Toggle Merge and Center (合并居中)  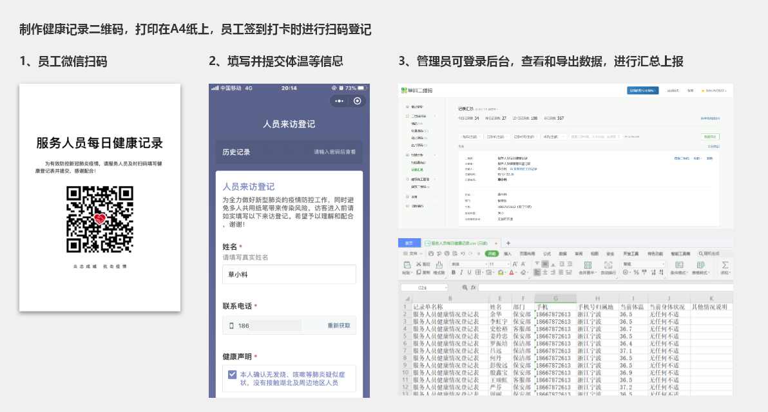[x=588, y=265]
